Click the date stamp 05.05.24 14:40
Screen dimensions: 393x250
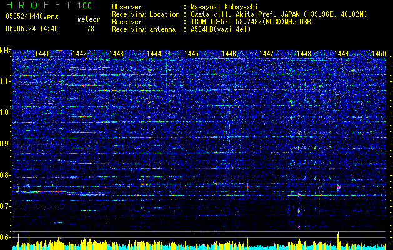coord(32,29)
